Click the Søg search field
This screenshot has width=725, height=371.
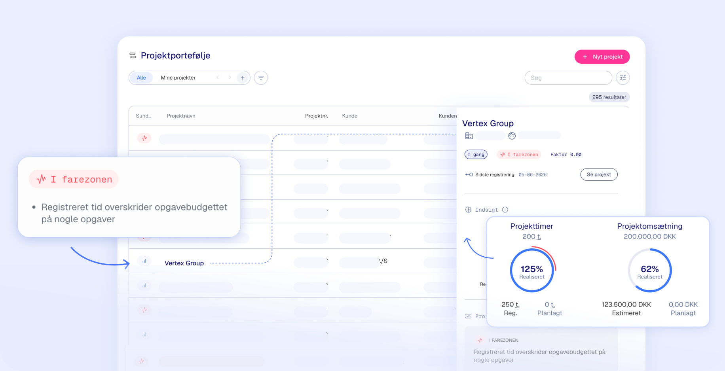[x=568, y=78]
